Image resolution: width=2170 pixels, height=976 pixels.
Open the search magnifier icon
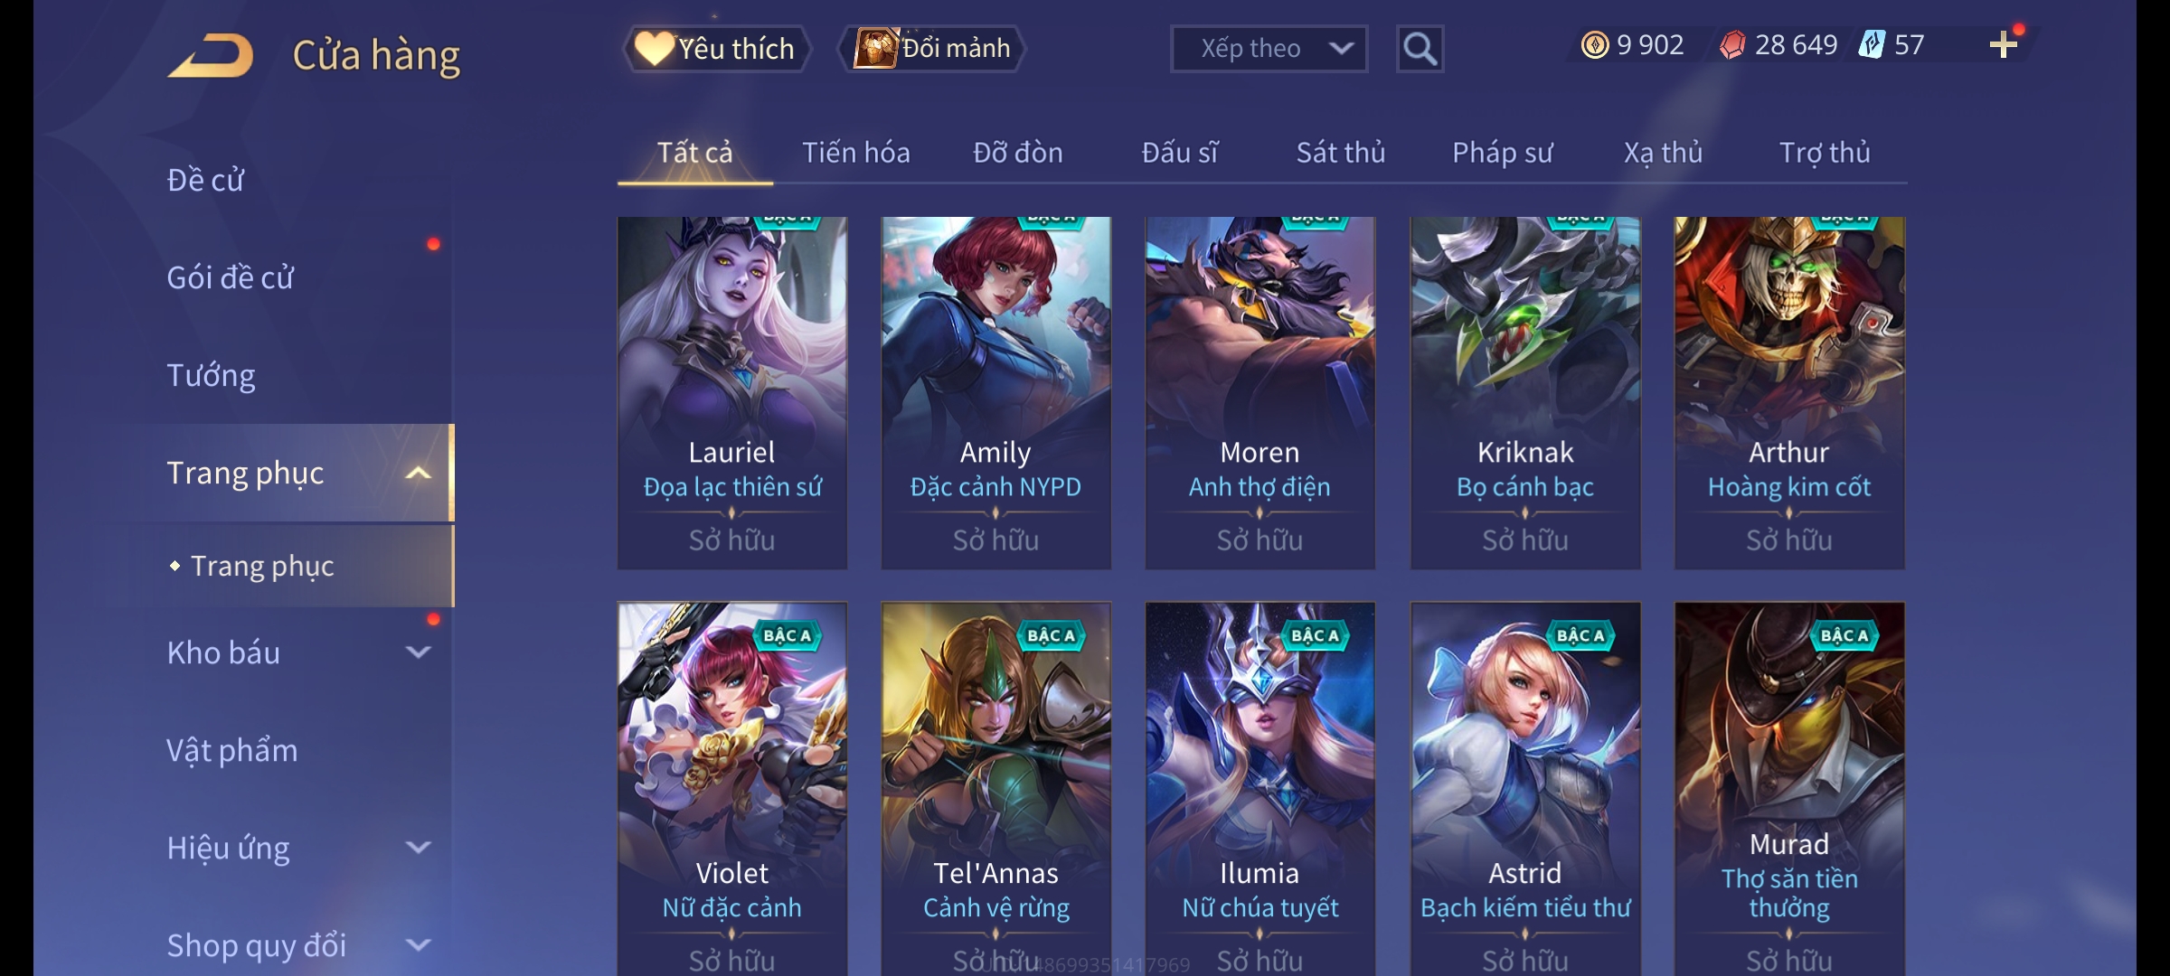[x=1420, y=49]
